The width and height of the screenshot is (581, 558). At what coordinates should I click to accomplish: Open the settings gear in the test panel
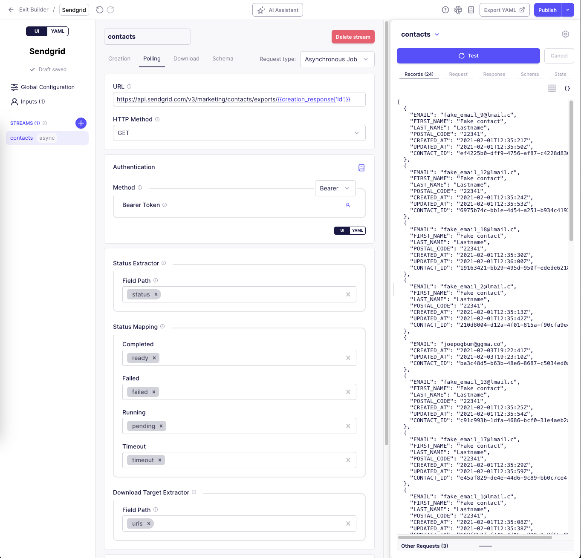point(565,34)
